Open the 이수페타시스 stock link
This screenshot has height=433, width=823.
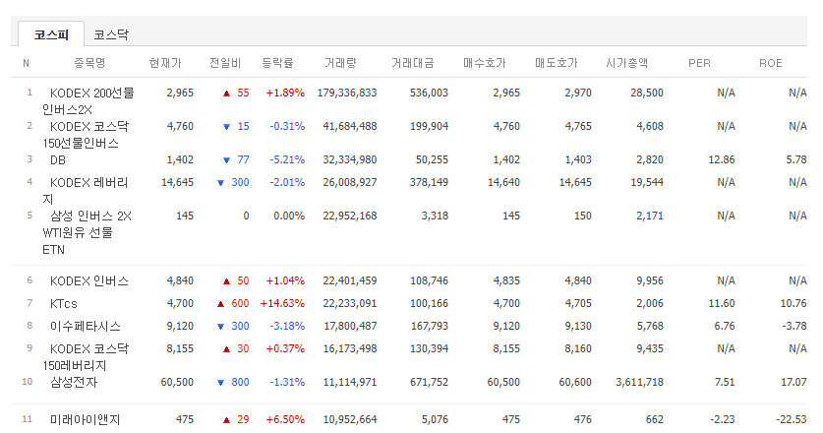85,326
